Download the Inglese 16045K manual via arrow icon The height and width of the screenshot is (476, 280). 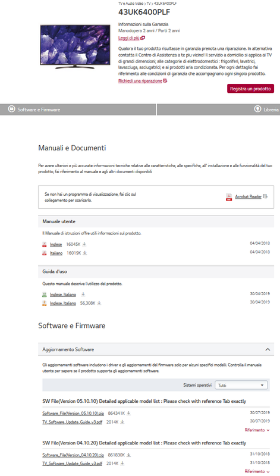tap(84, 244)
